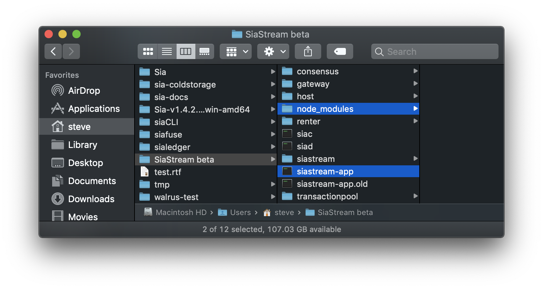Expand the node_modules folder arrow

tap(415, 108)
